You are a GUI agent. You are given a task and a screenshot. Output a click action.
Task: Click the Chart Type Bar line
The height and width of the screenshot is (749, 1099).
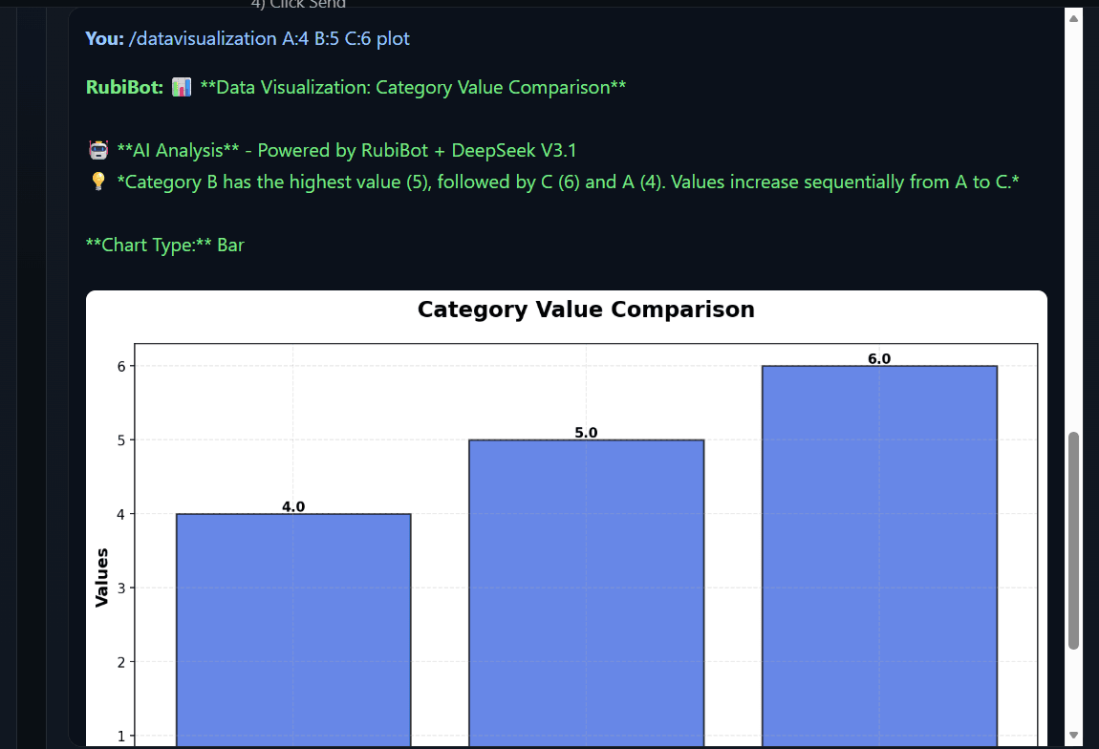[x=164, y=245]
